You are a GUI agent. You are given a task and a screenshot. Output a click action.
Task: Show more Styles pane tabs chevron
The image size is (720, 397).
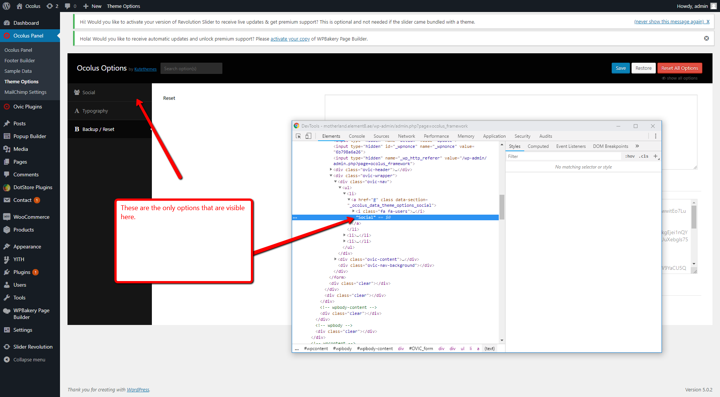(637, 146)
